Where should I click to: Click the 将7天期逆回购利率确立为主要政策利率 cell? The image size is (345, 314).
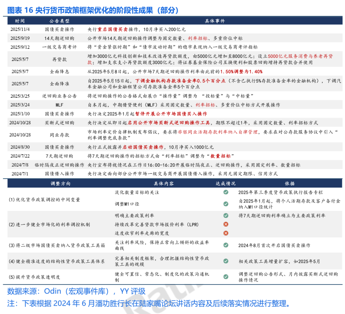click(x=282, y=216)
